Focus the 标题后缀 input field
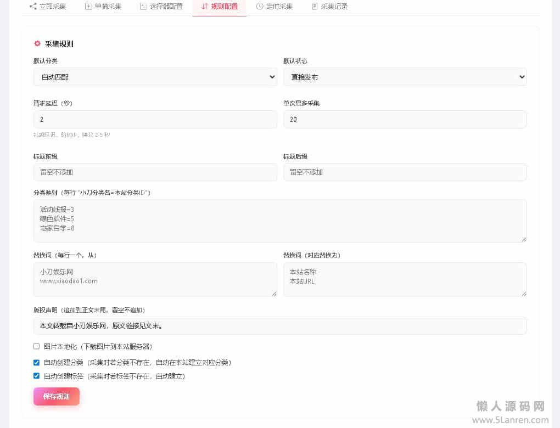The image size is (560, 428). pos(405,172)
